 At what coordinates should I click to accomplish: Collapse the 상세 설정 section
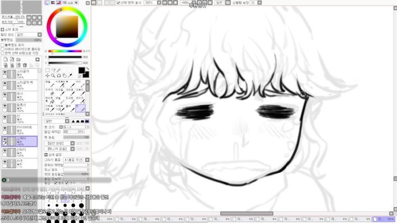click(47, 154)
